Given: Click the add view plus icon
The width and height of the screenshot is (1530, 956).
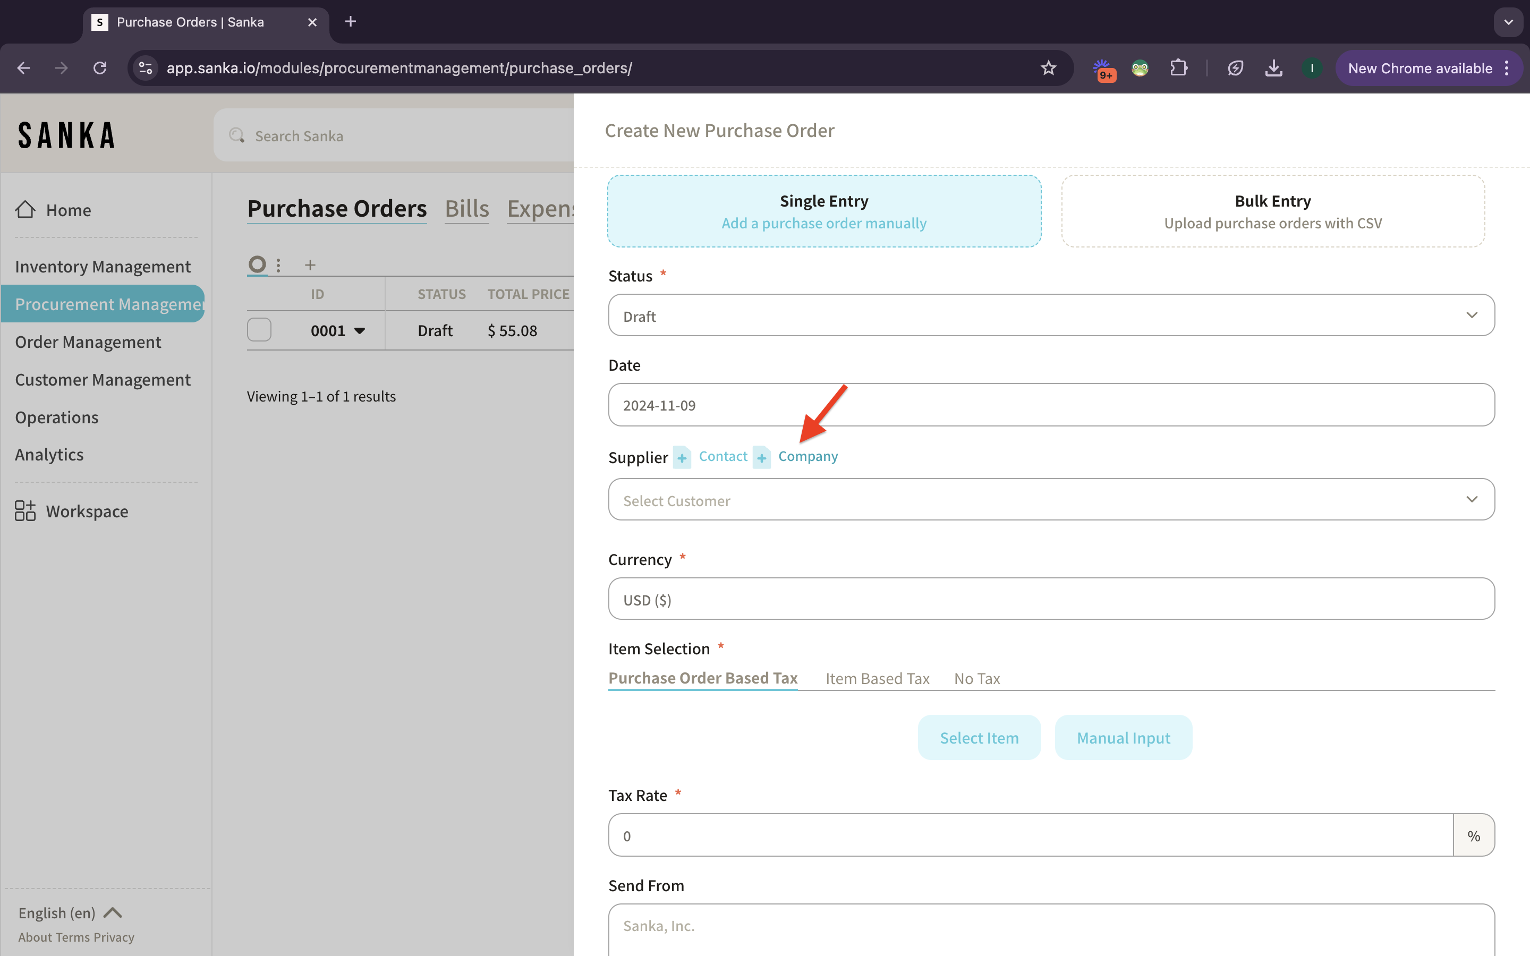Looking at the screenshot, I should 310,265.
